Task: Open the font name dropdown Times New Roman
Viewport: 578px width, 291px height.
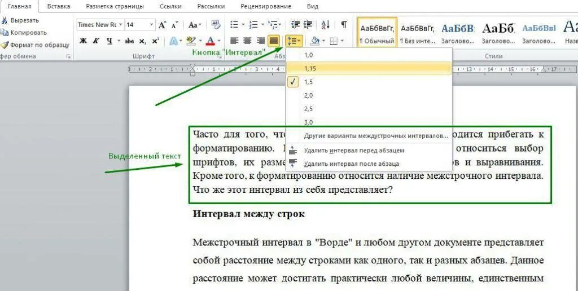Action: click(x=121, y=25)
